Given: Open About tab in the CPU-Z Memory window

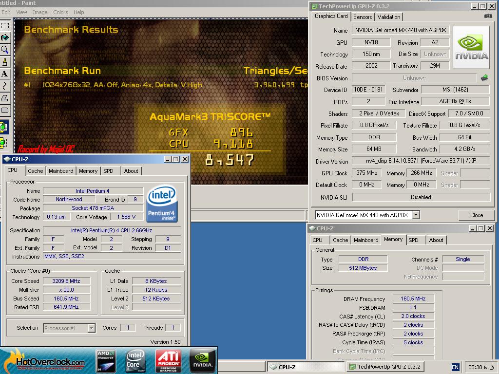Looking at the screenshot, I should coord(436,240).
